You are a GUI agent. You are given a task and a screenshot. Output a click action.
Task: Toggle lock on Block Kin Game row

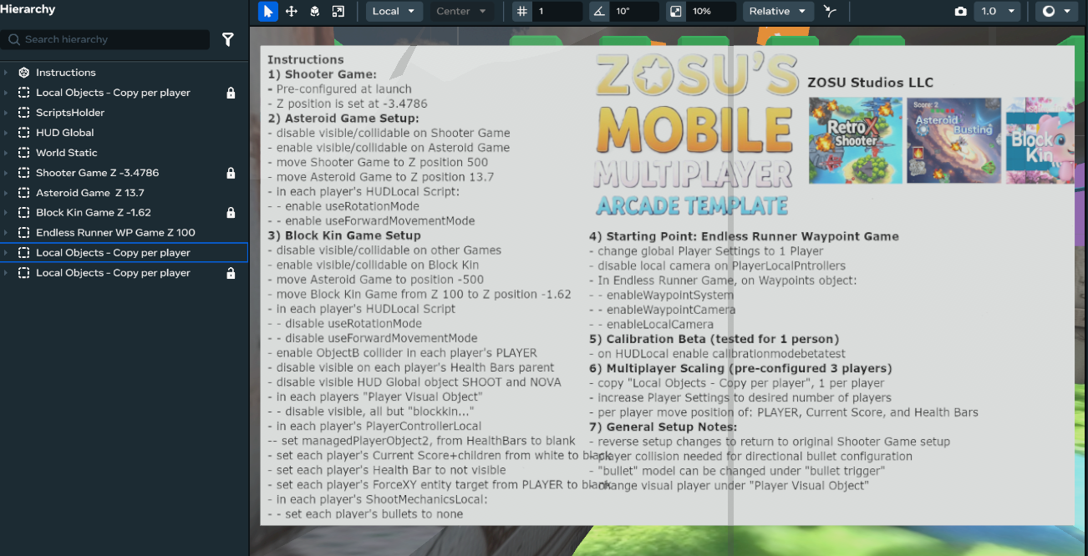231,213
